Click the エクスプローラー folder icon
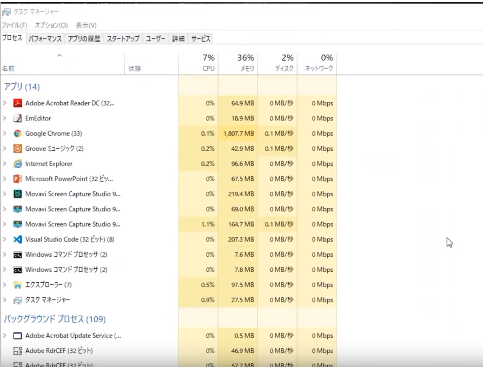This screenshot has width=483, height=367. point(17,285)
